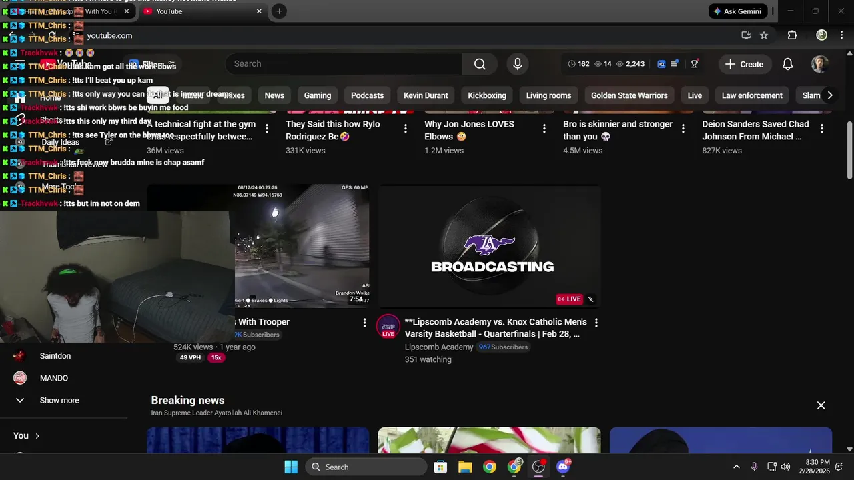Open the Chrome profile avatar
The image size is (854, 480).
pyautogui.click(x=822, y=35)
